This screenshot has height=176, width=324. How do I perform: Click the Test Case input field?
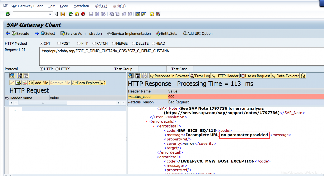pos(258,69)
